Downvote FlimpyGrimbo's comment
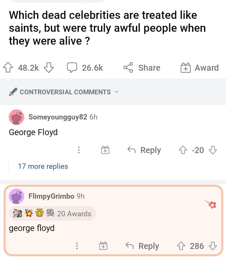The image size is (226, 259). (x=213, y=246)
